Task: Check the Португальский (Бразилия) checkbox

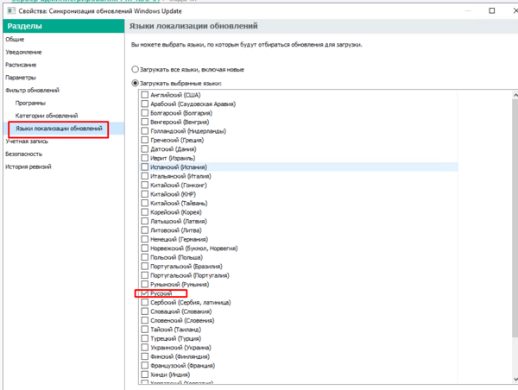Action: [x=145, y=266]
